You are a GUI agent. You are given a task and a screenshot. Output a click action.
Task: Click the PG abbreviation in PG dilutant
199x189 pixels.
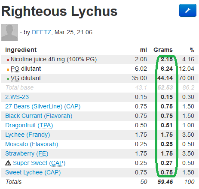click(x=15, y=69)
